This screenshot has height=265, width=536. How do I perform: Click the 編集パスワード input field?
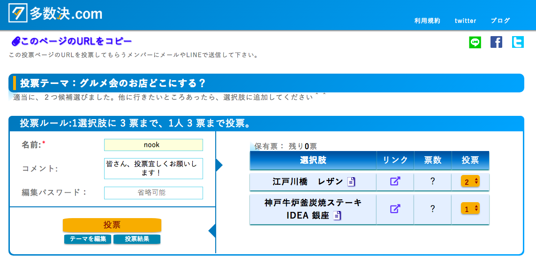coord(153,193)
